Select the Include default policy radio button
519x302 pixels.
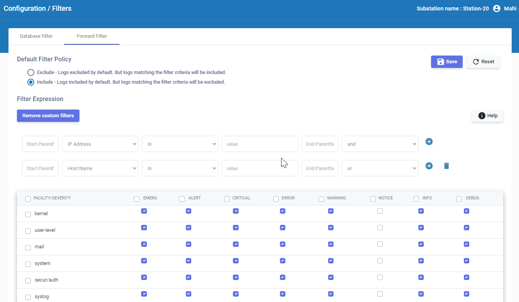[31, 82]
